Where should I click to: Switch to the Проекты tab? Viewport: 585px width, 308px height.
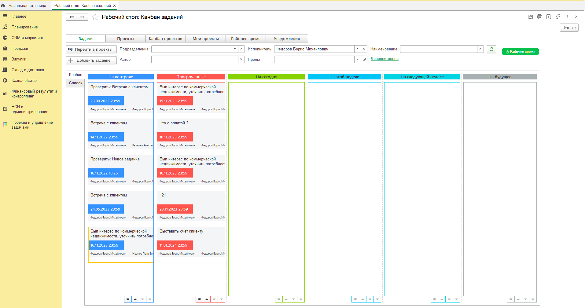coord(126,39)
